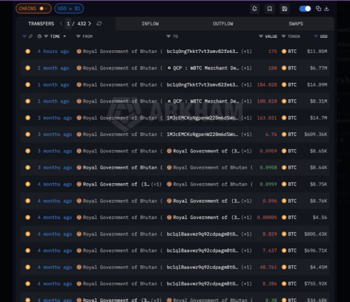Click the bookmark icon in top toolbar
This screenshot has width=350, height=302.
(x=269, y=8)
